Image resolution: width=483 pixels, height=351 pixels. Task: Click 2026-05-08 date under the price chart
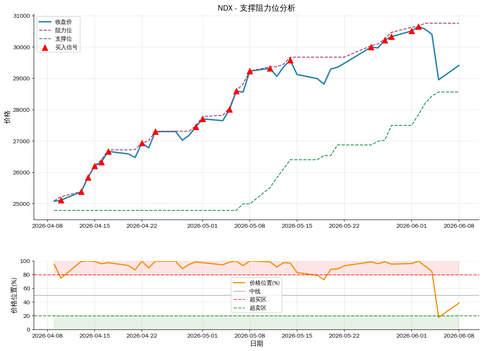[250, 226]
